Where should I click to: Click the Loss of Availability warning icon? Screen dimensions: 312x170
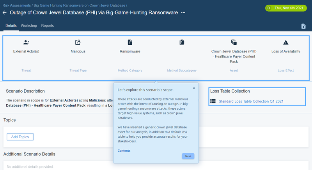[286, 42]
